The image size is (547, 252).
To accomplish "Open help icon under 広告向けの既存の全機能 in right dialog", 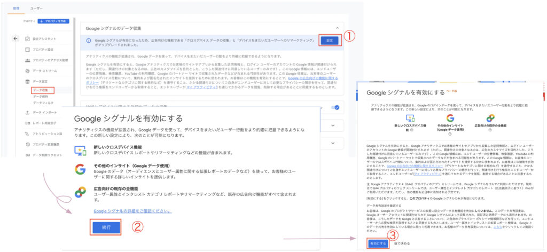I will coord(490,130).
